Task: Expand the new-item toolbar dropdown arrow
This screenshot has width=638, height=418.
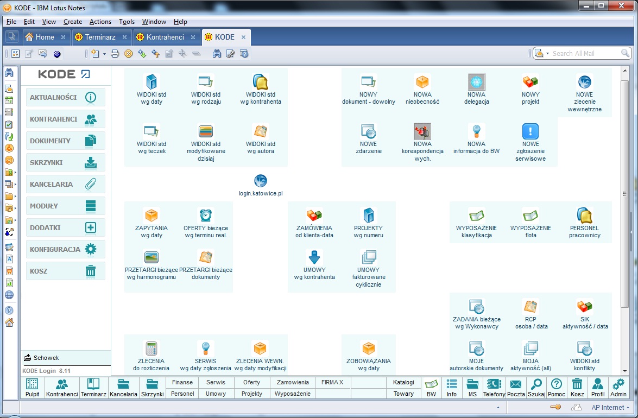Action: point(104,54)
